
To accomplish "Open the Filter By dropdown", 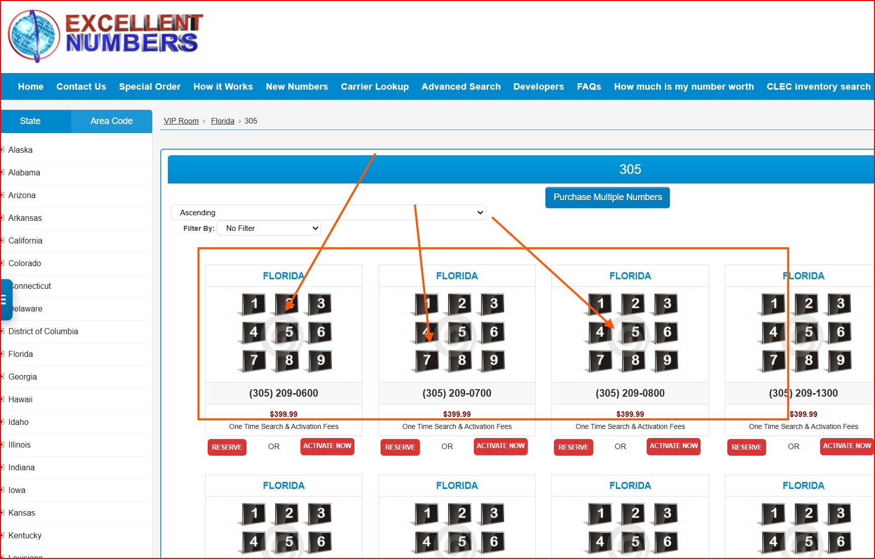I will (x=269, y=228).
